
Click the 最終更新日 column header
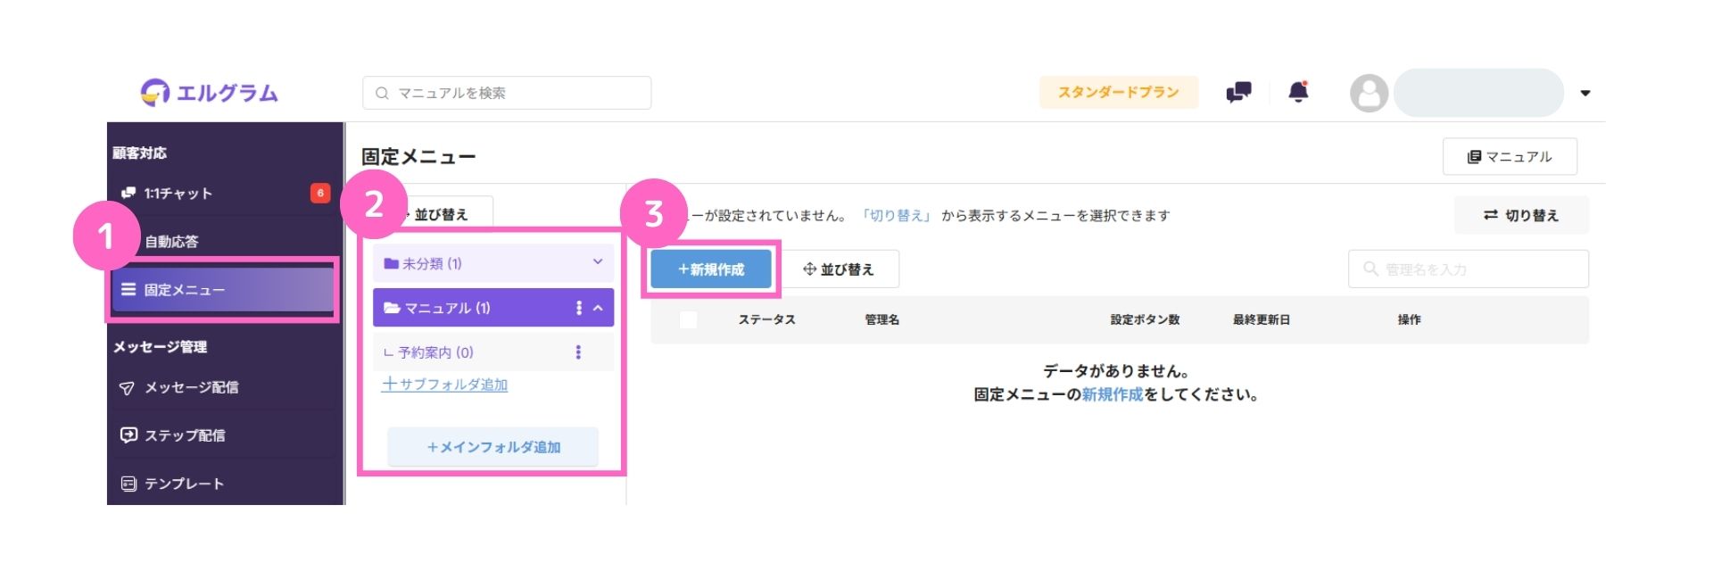[1262, 319]
